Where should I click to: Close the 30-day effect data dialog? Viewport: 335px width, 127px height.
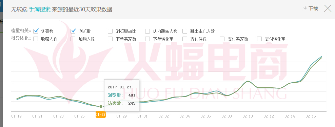pos(328,8)
